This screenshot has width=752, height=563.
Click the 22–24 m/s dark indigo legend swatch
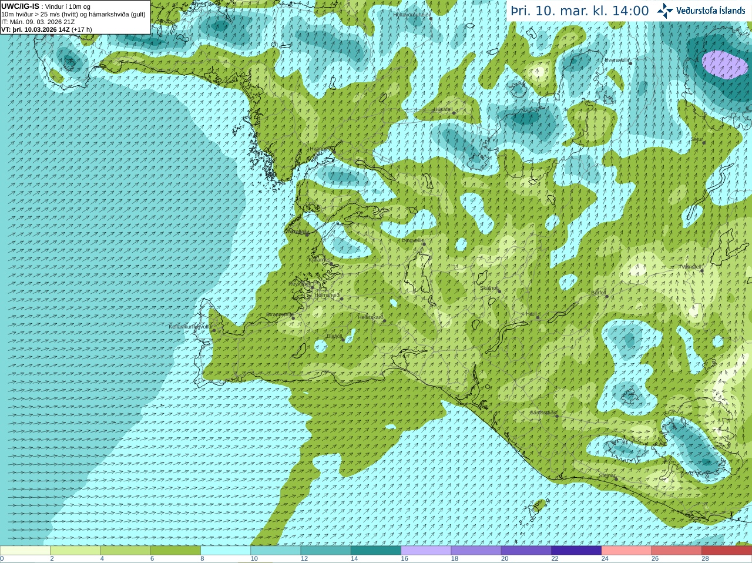tap(576, 551)
